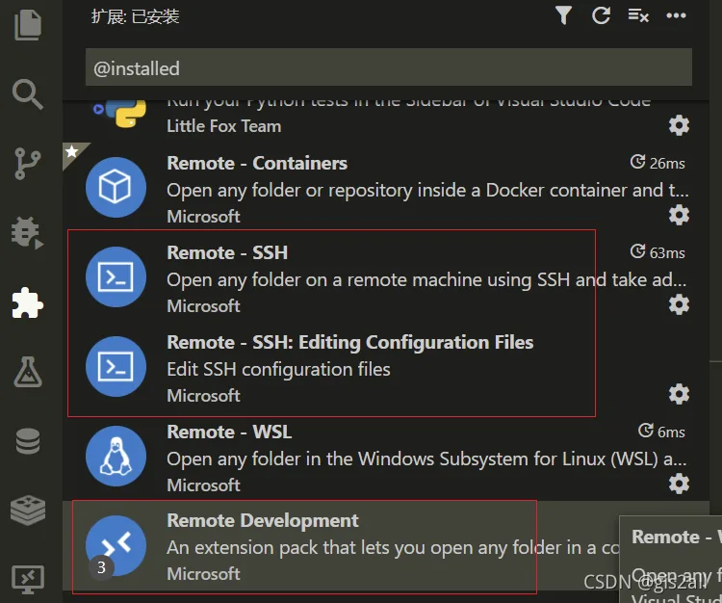Click the SSH Editing Configuration Files icon

tap(116, 366)
